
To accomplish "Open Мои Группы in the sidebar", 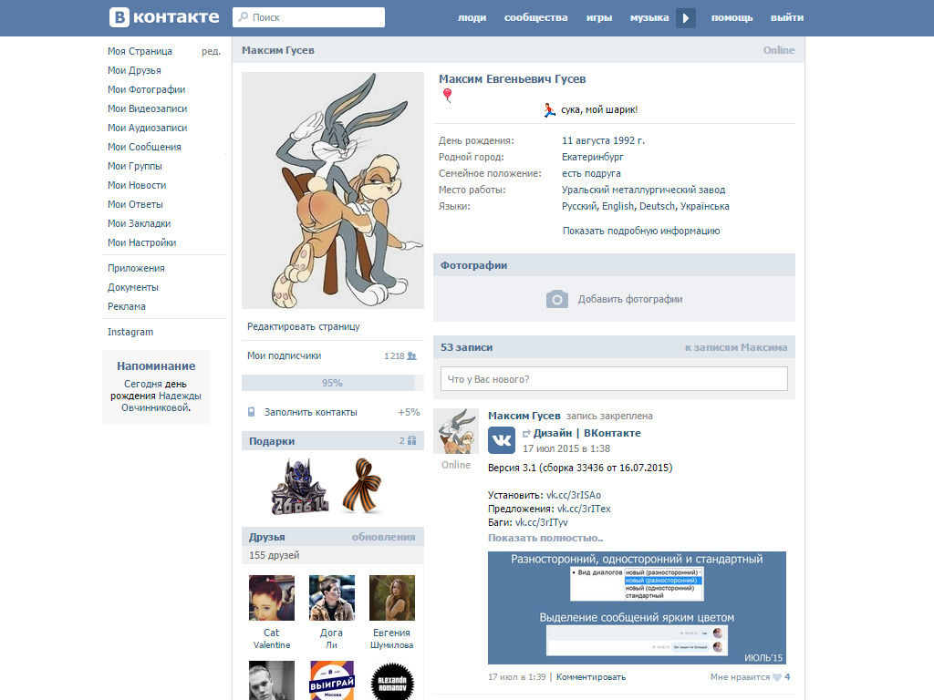I will point(135,166).
